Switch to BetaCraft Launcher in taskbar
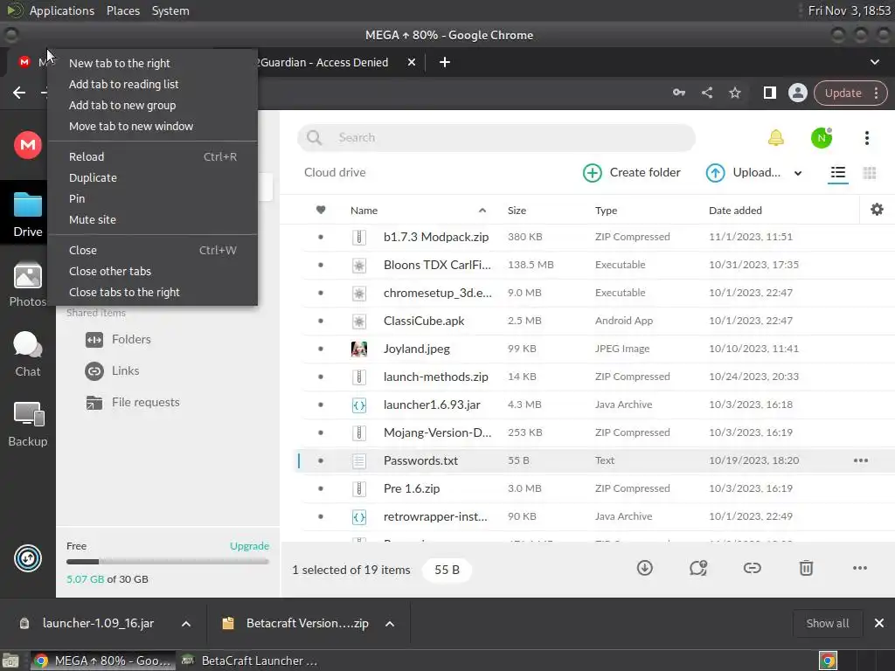Screen dimensions: 895x671 [249, 661]
